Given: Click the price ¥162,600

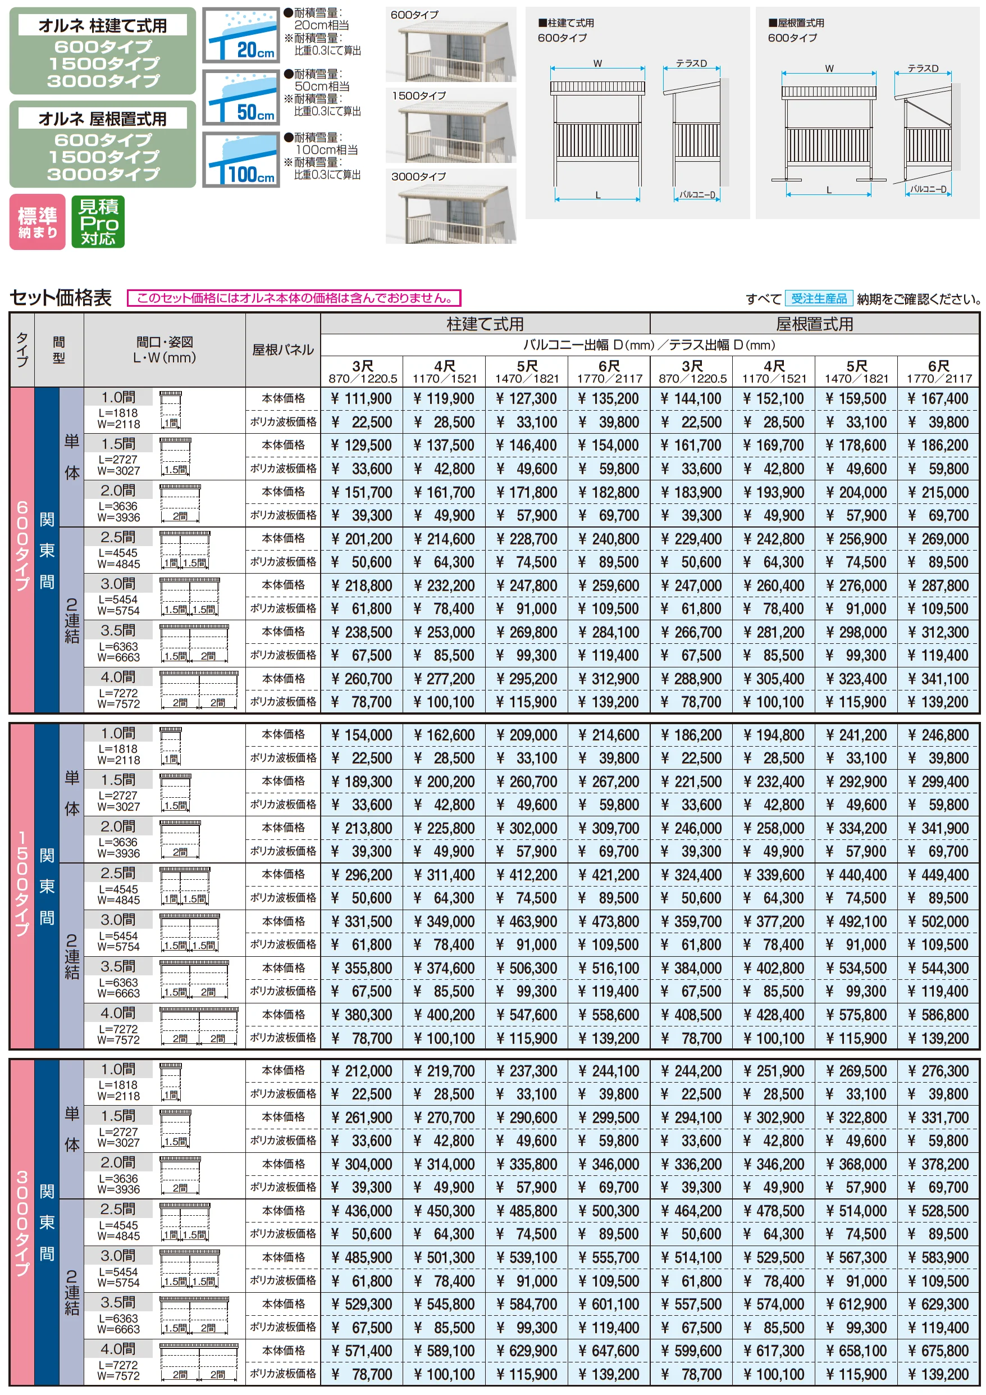Looking at the screenshot, I should coord(444,735).
